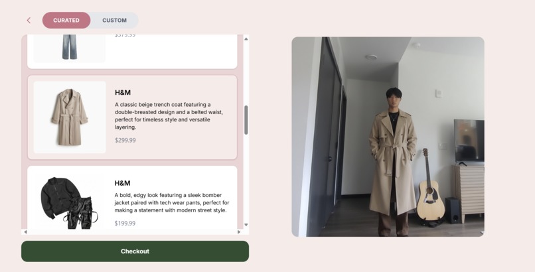Click the trench coat description text
This screenshot has height=272, width=535.
point(169,116)
